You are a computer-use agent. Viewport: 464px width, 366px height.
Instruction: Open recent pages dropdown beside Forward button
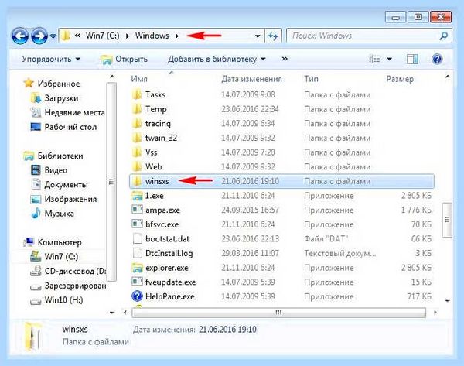tap(53, 36)
